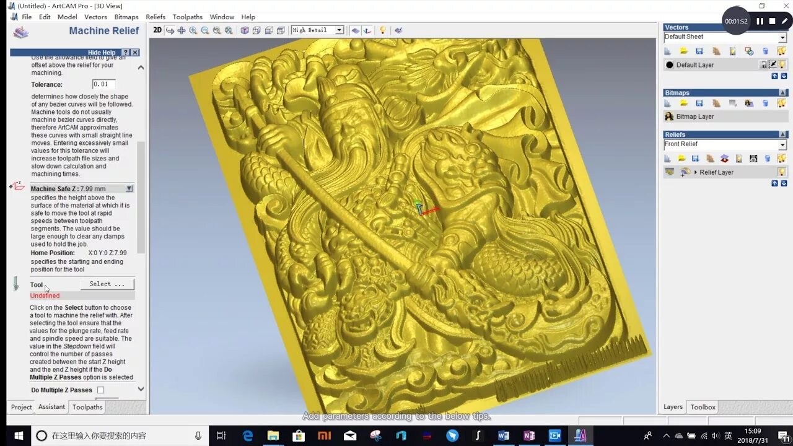Click Relief Layer combine mode icon
This screenshot has width=793, height=446.
[x=685, y=172]
